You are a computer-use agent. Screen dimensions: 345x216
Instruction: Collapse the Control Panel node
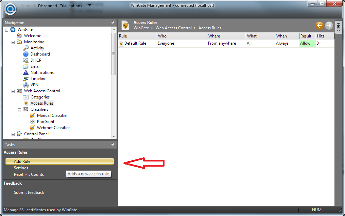point(13,134)
